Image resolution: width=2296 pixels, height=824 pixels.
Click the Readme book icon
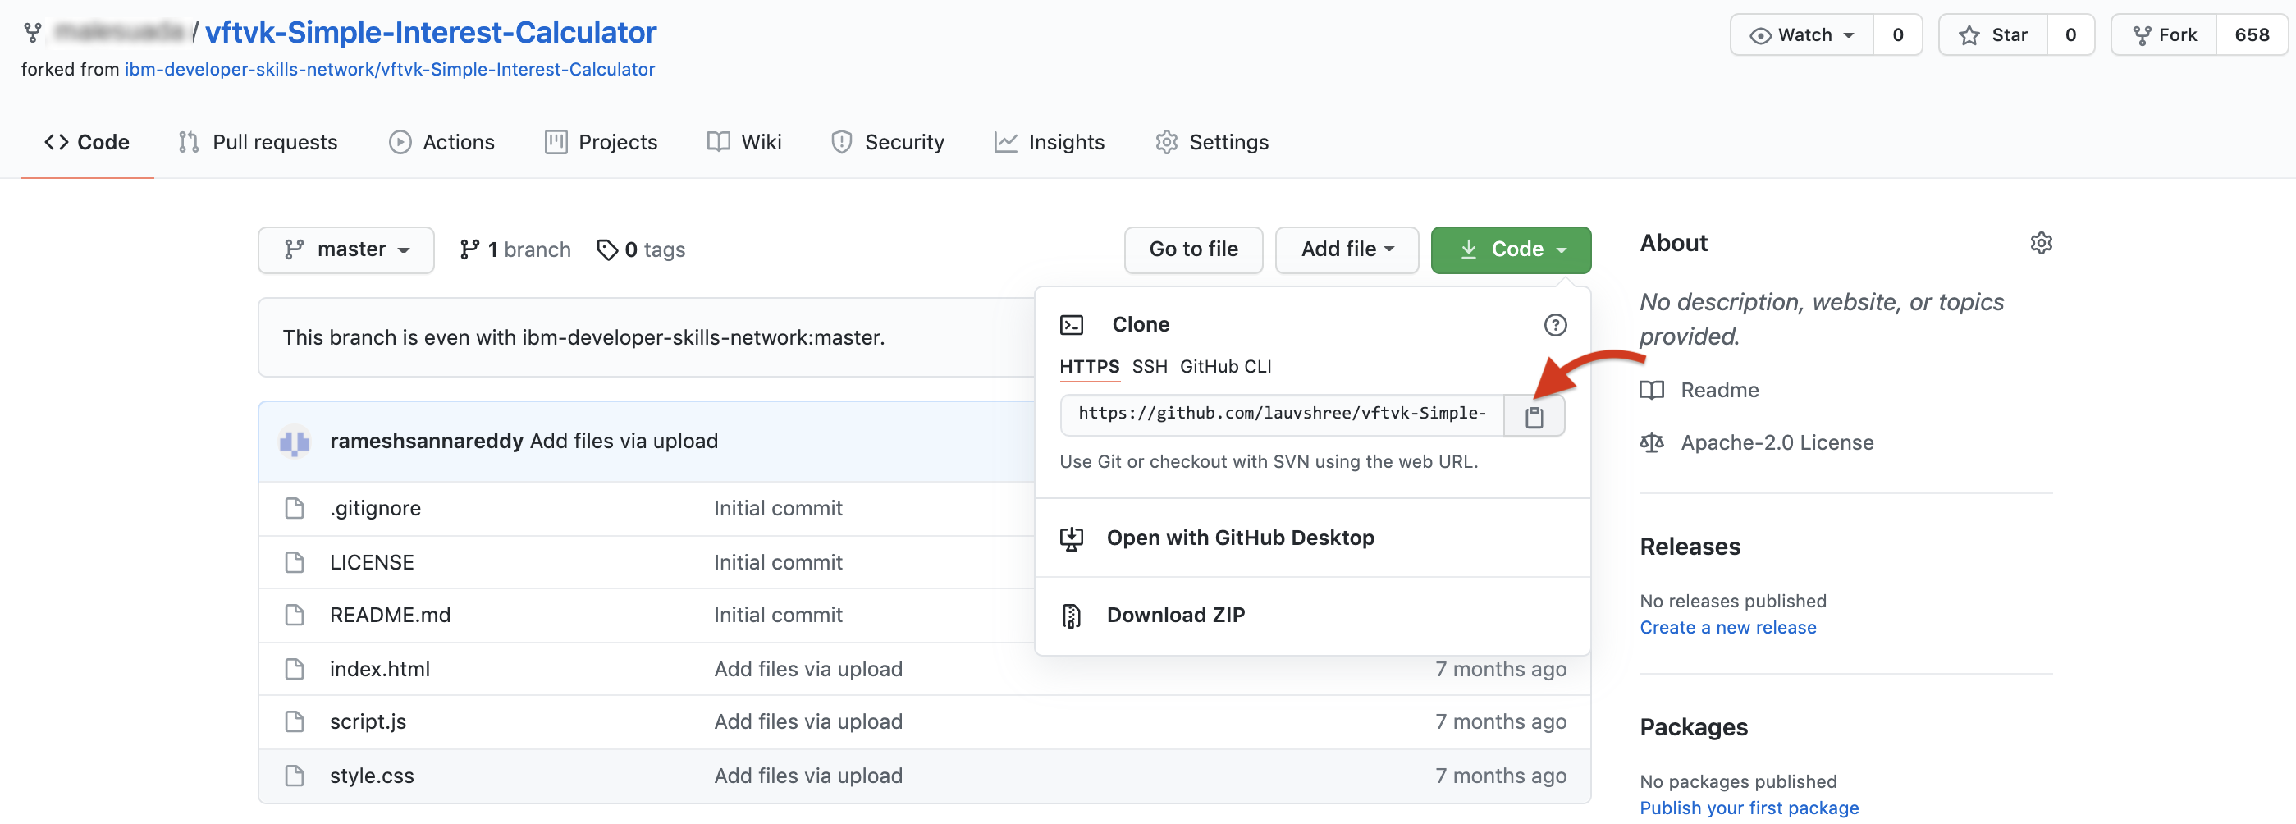[1651, 390]
